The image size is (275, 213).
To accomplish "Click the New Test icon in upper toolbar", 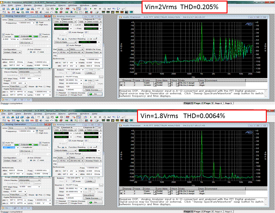I will click(4, 9).
